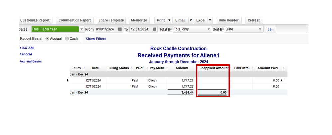This screenshot has width=332, height=135.
Task: Click the 12/15/24 report date
Action: [x=26, y=54]
